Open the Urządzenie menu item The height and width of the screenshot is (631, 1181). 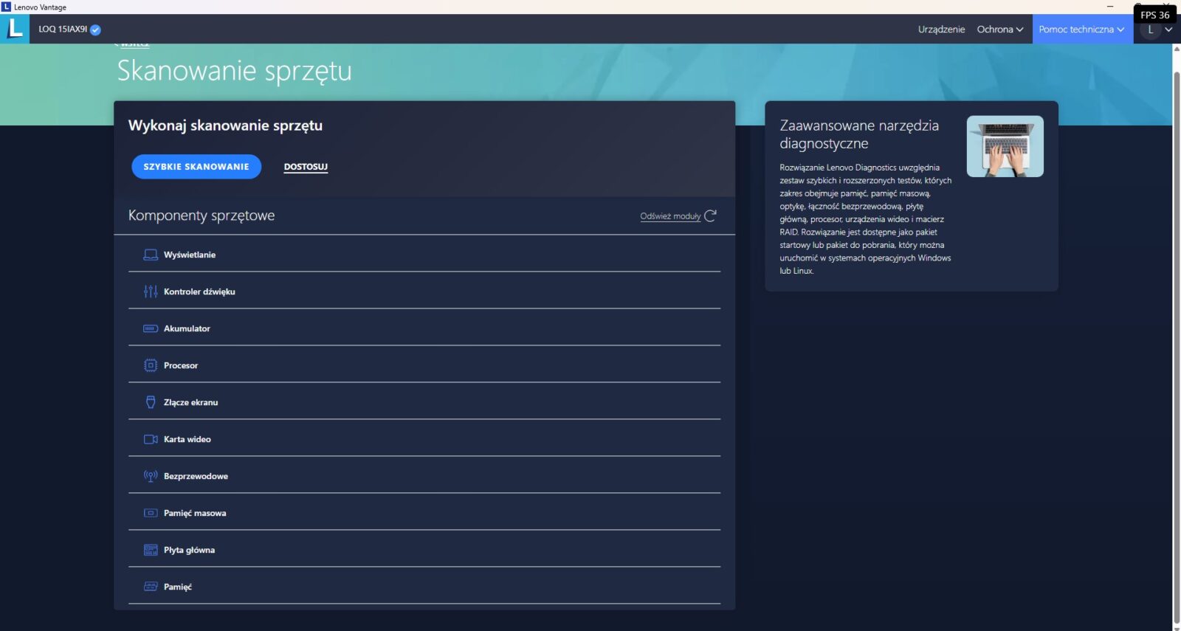pos(941,30)
